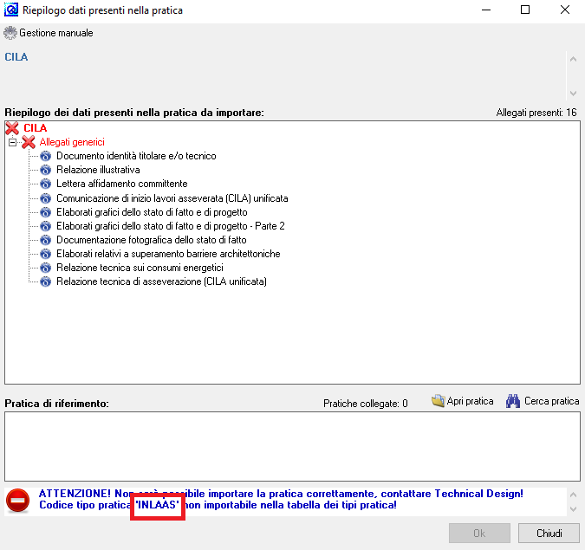Click icon of Comunicazione di inizio lavori asseverata
The image size is (585, 550).
[46, 198]
